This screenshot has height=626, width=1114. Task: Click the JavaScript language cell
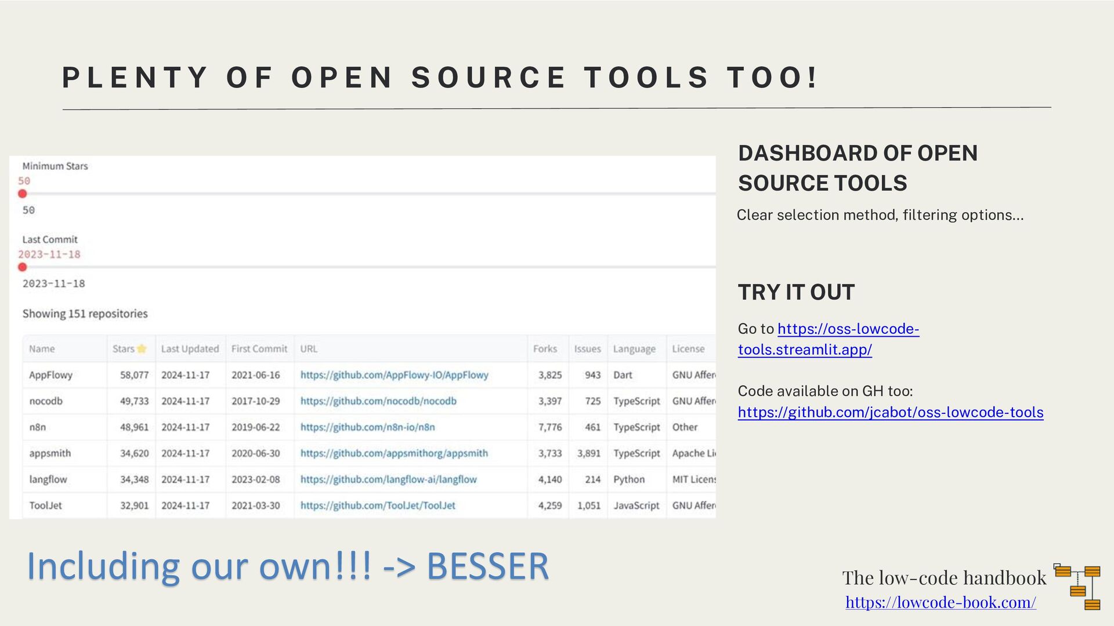(x=636, y=505)
